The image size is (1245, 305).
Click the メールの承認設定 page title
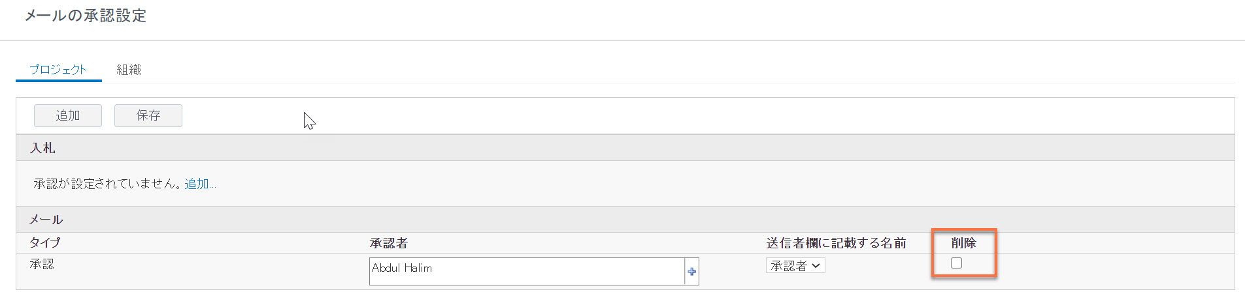[86, 16]
